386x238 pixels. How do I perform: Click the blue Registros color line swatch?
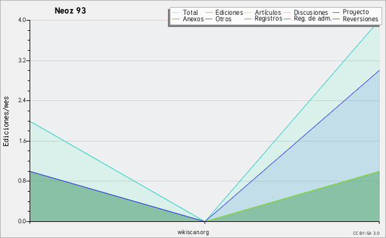[x=248, y=19]
